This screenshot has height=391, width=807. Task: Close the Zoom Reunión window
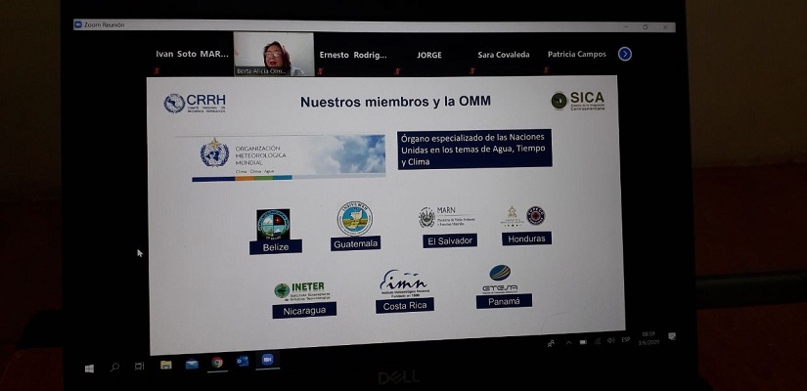coord(665,26)
